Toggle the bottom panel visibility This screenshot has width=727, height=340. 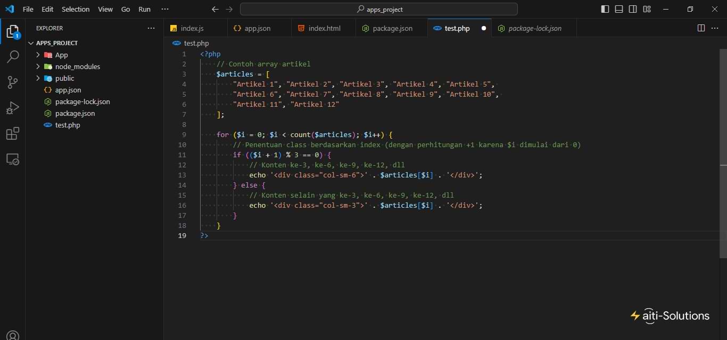point(619,9)
